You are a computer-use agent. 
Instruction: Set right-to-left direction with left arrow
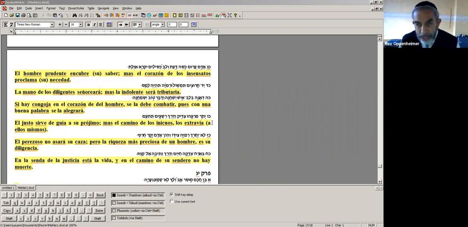[127, 25]
